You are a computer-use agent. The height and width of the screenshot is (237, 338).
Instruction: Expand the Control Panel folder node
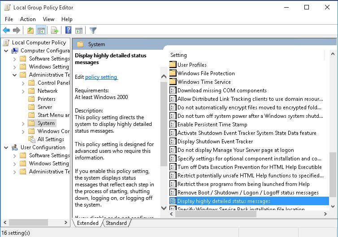(x=23, y=83)
